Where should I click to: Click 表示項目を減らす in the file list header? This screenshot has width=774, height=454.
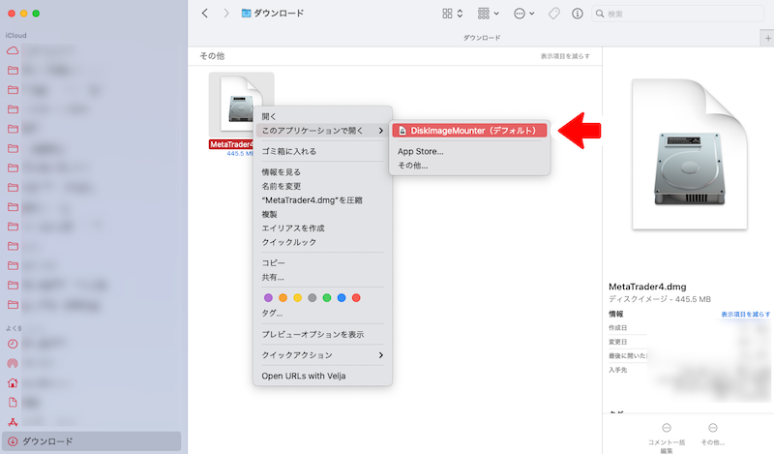click(x=565, y=56)
